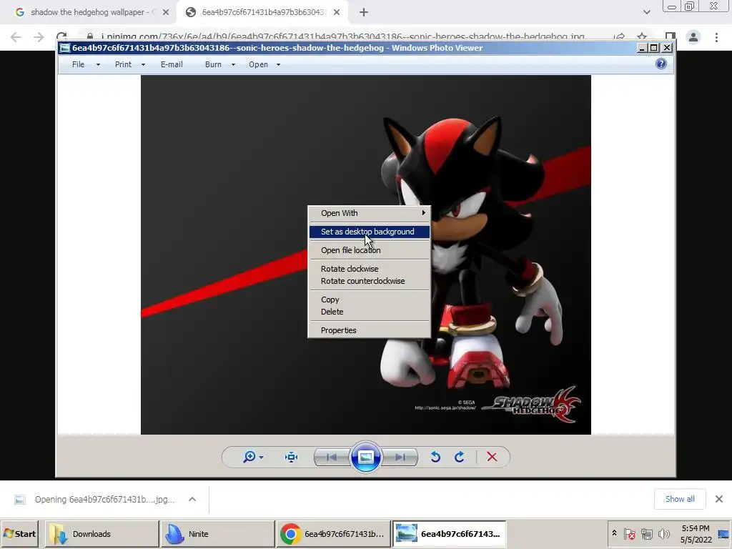The width and height of the screenshot is (732, 549).
Task: Click the Open menu label
Action: [x=258, y=64]
